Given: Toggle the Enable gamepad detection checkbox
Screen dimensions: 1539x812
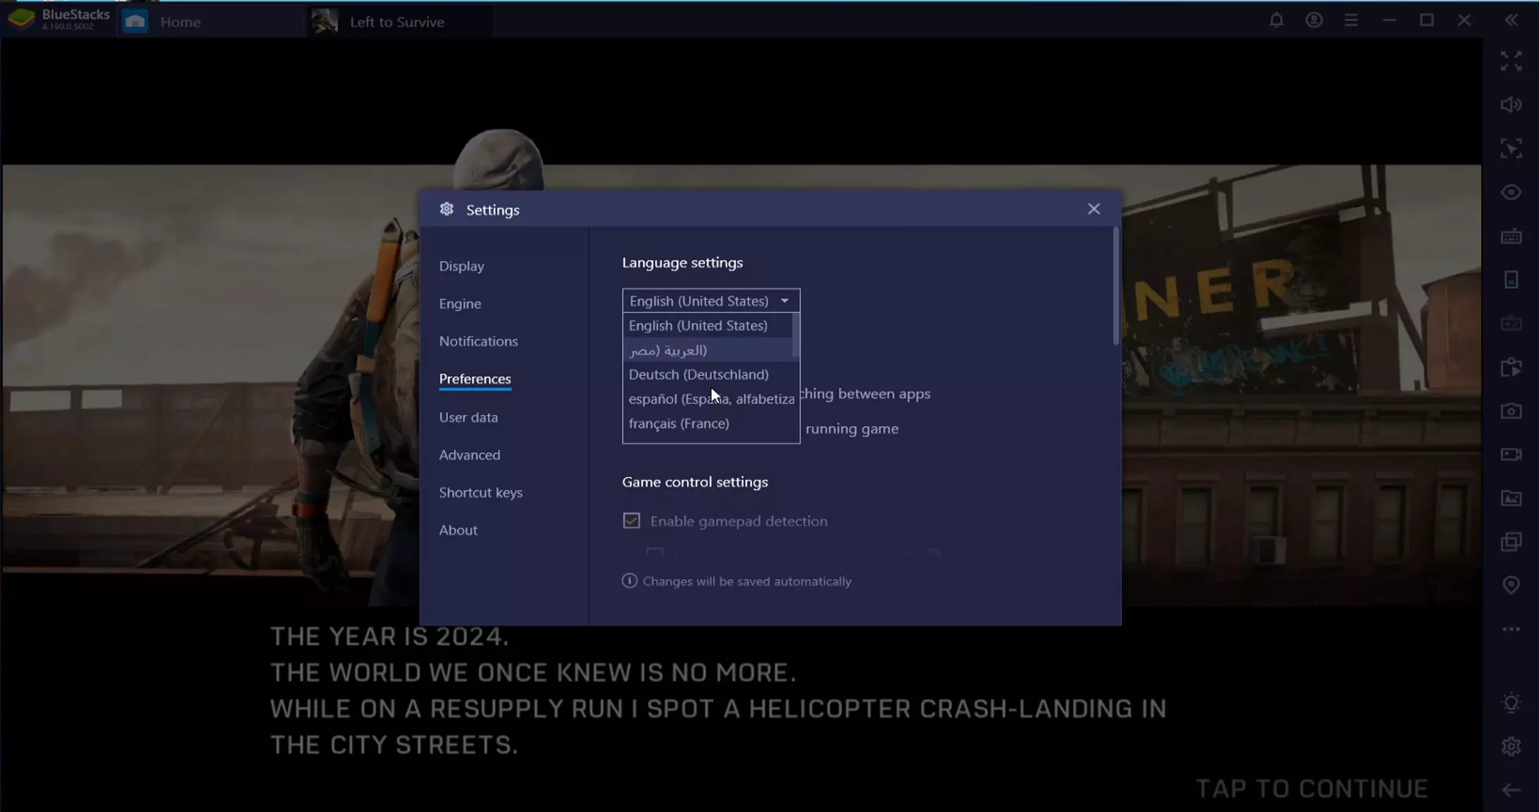Looking at the screenshot, I should [632, 521].
